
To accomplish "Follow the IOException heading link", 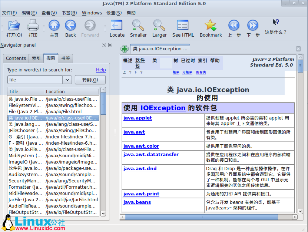I will pos(163,108).
